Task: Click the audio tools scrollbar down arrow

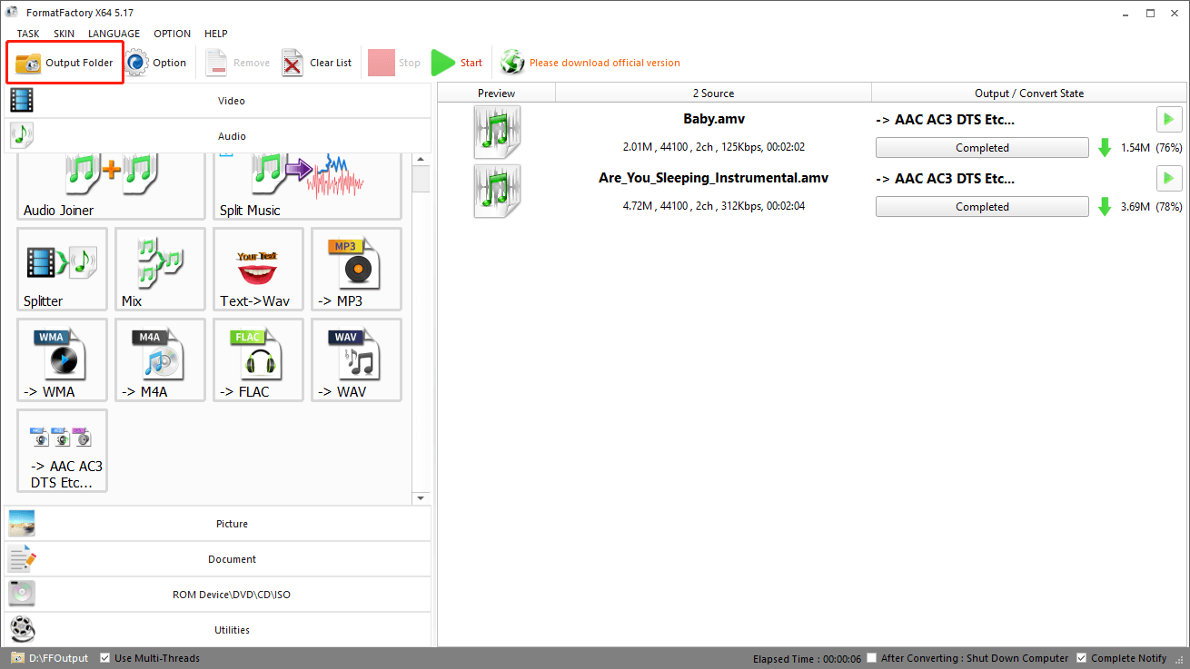Action: click(x=421, y=498)
